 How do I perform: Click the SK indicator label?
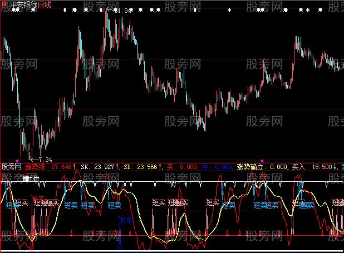tap(85, 166)
